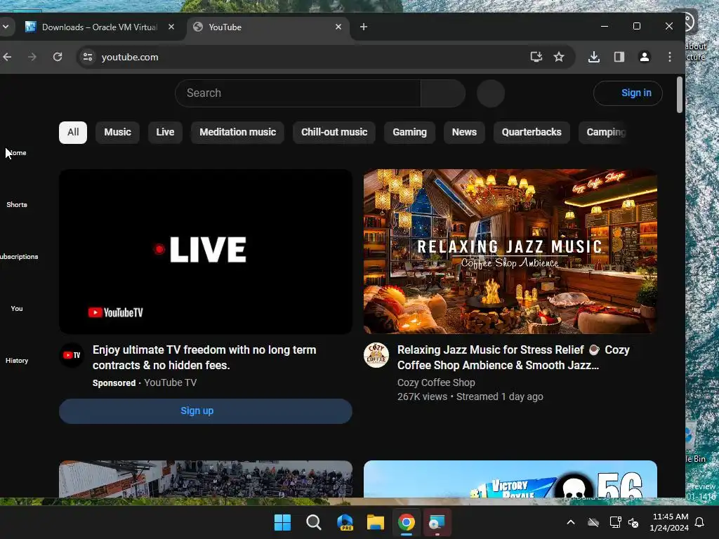Open the network status tray icon
The height and width of the screenshot is (539, 719).
pyautogui.click(x=615, y=522)
